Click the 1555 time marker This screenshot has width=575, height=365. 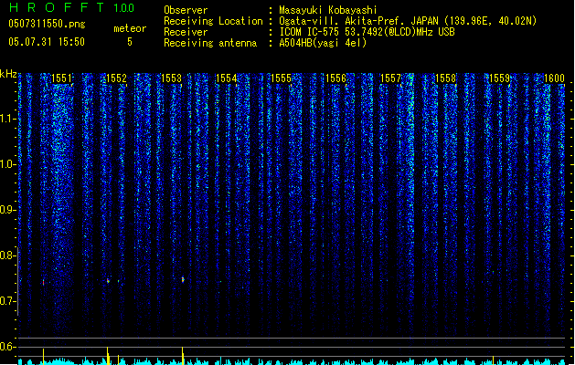pos(281,78)
